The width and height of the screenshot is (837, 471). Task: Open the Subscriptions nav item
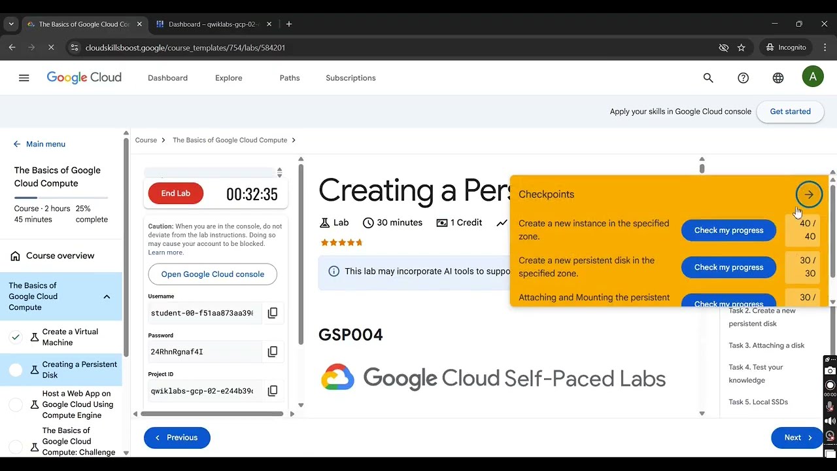(350, 78)
